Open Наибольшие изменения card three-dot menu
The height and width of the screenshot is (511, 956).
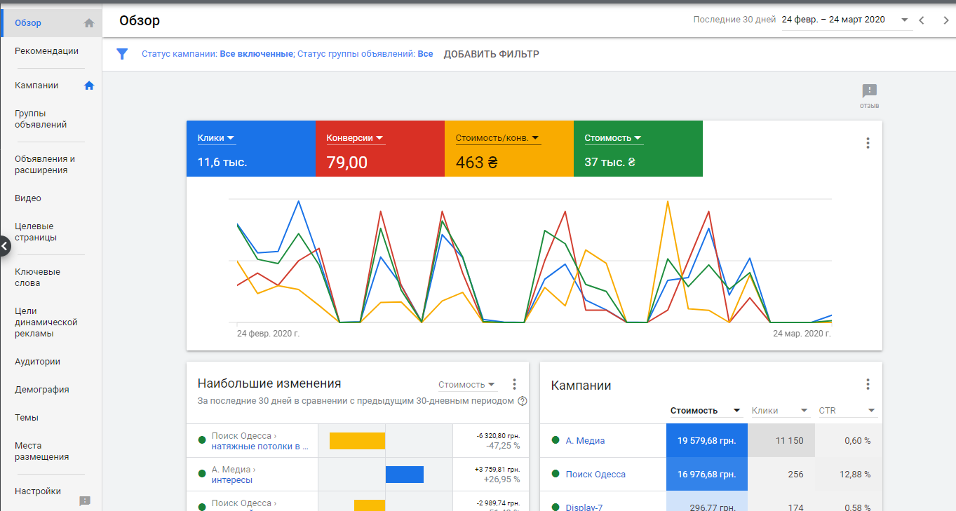[514, 384]
